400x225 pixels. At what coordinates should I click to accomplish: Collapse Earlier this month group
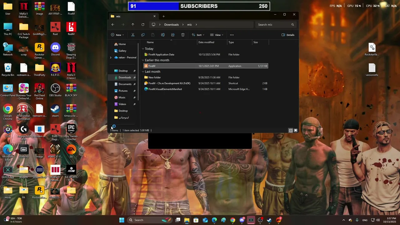[143, 60]
